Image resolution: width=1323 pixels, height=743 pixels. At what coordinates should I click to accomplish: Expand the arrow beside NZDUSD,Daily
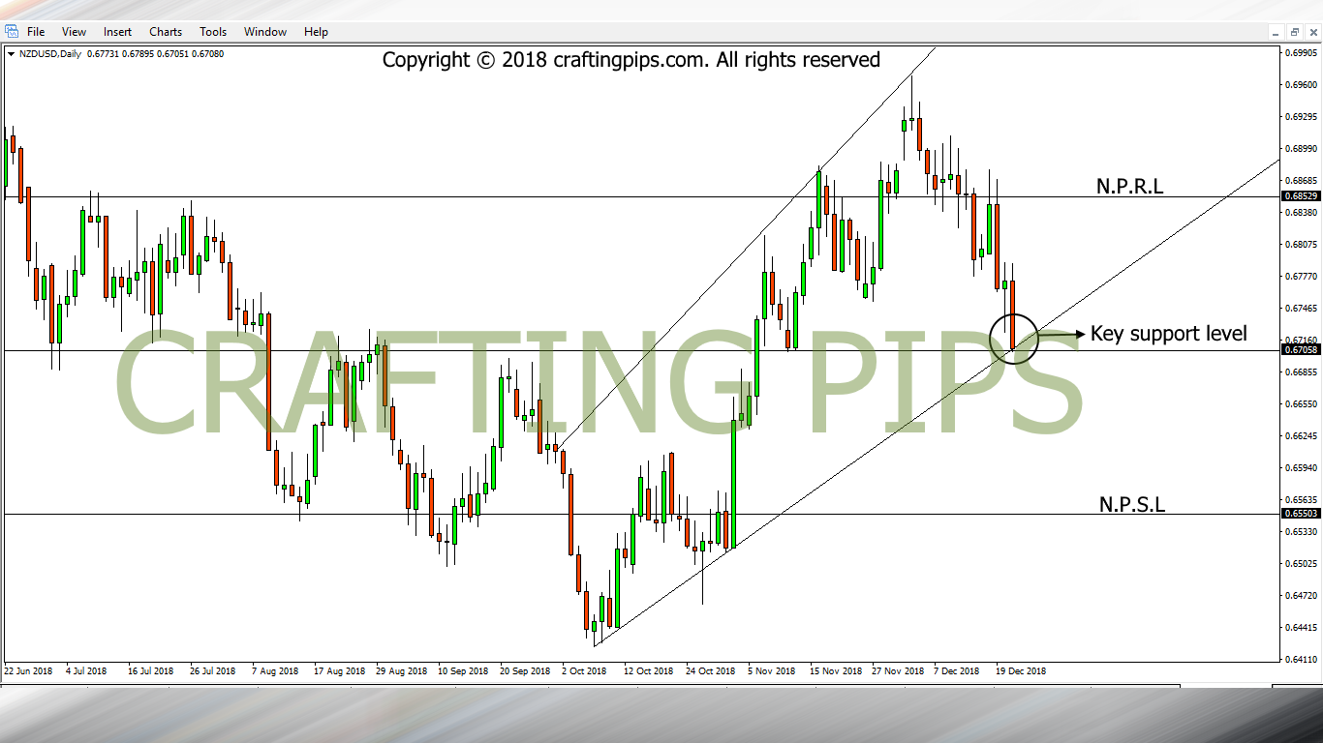(11, 54)
